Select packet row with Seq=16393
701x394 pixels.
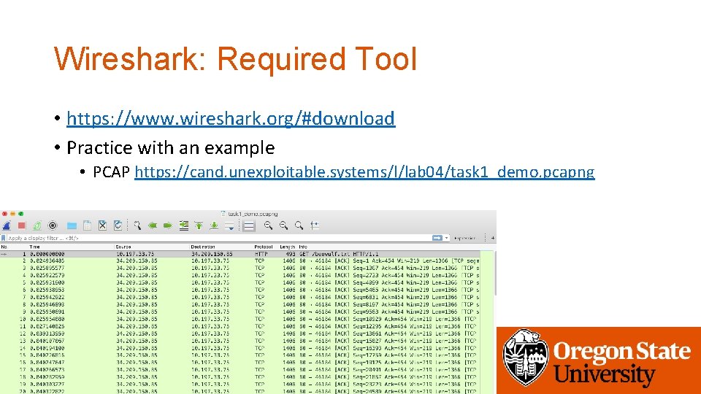coord(240,348)
